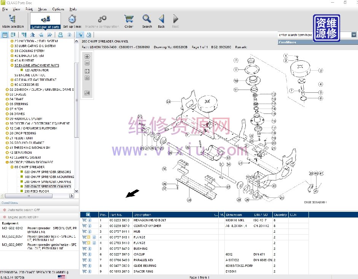
Task: Toggle the list view mode button
Action: [x=5, y=35]
